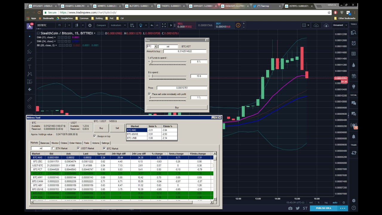
Task: Open news list icon in right sidebar
Action: [x=354, y=54]
